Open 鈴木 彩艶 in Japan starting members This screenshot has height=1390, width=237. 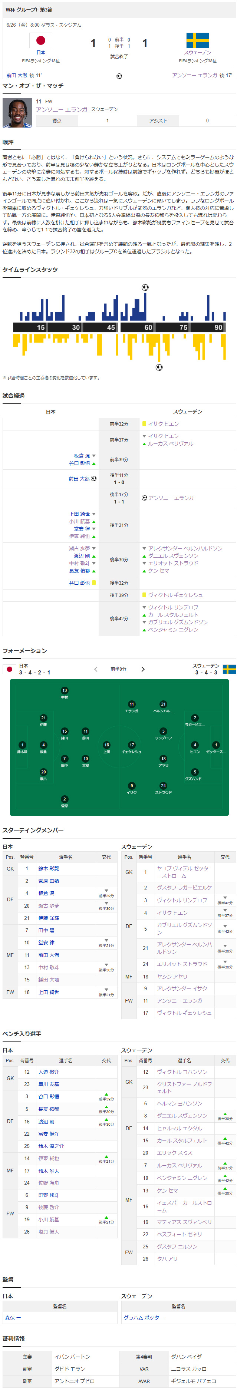tap(49, 869)
